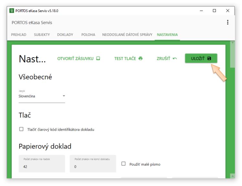The width and height of the screenshot is (242, 186).
Task: Click the printer icon next to Test tlače
Action: coord(140,59)
